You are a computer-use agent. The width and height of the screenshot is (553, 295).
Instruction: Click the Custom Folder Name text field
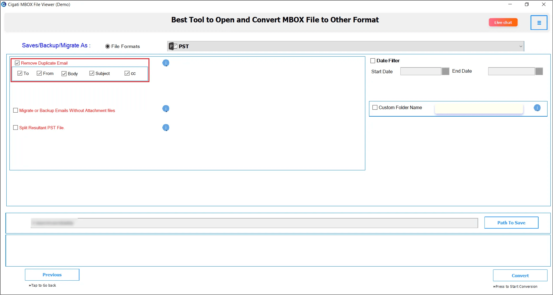(479, 109)
